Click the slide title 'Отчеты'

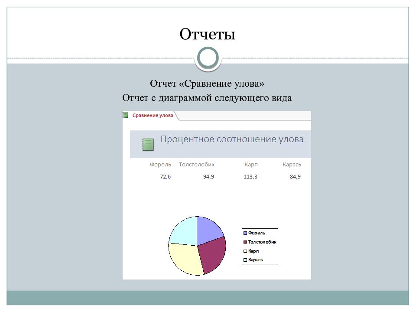(208, 34)
